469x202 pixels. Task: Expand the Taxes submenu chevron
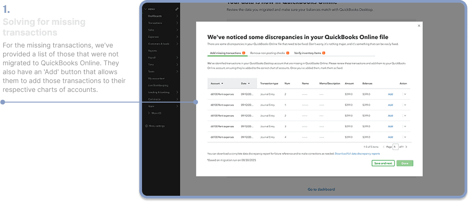click(x=177, y=71)
